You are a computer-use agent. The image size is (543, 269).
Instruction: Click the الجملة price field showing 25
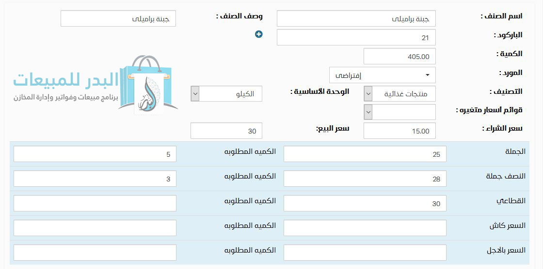pos(365,154)
